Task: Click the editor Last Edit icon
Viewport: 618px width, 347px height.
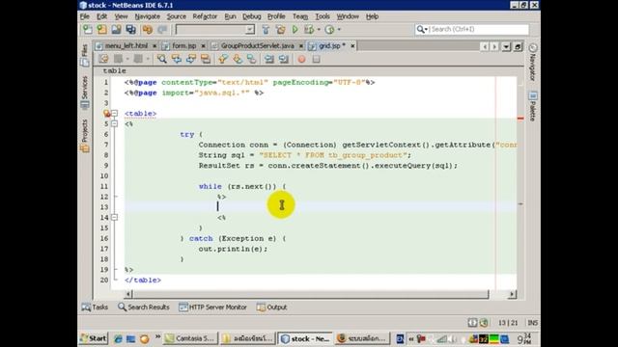Action: (103, 59)
